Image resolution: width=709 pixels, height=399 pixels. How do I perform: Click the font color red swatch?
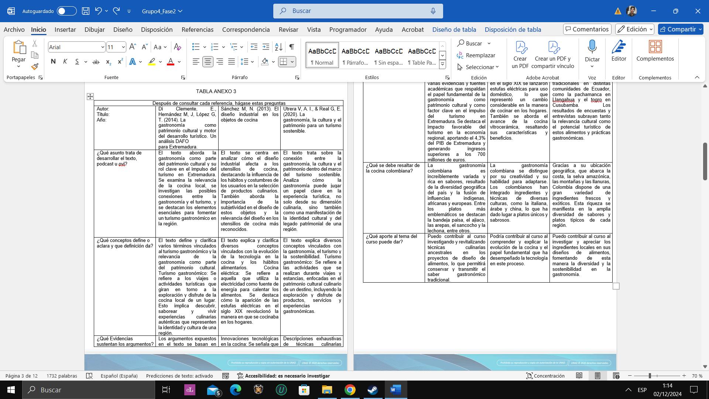tap(171, 62)
